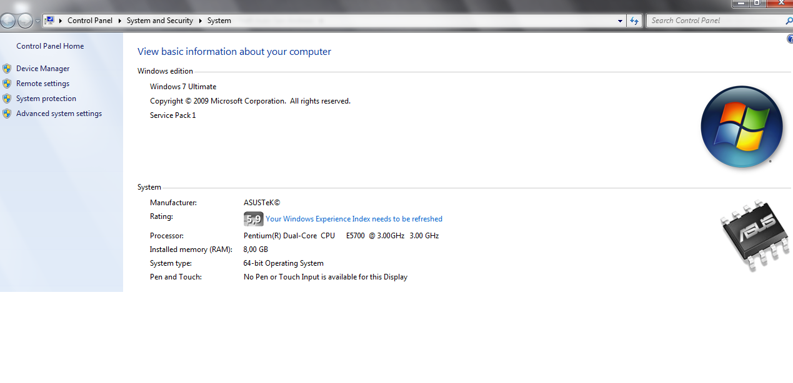Open Remote settings link
Viewport: 793px width, 383px height.
[43, 84]
